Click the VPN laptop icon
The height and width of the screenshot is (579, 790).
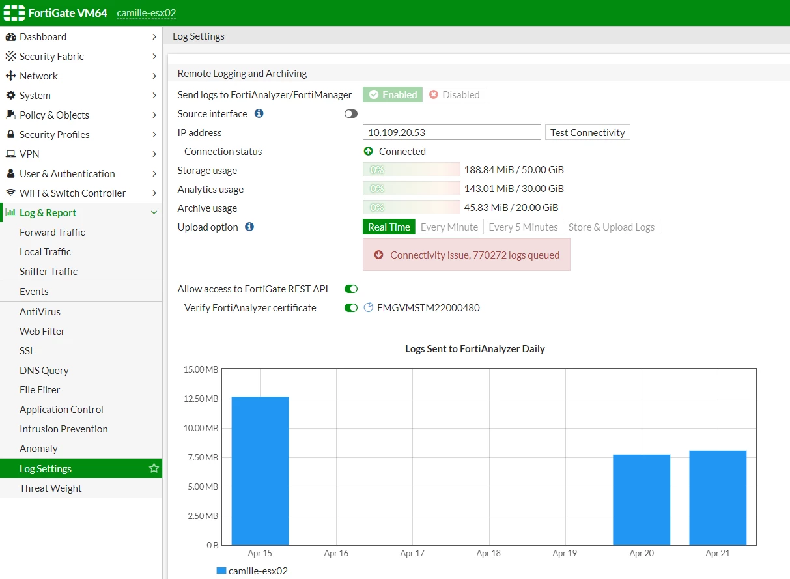pos(10,154)
